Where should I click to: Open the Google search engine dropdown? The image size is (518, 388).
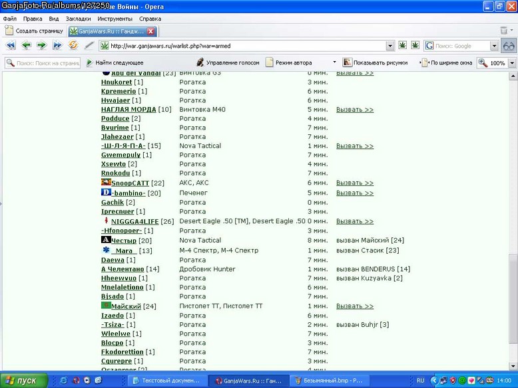pos(494,46)
